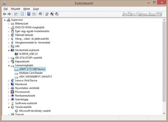The width and height of the screenshot is (168, 122).
Task: Expand the Billentyűzet category
Action: tap(9, 24)
